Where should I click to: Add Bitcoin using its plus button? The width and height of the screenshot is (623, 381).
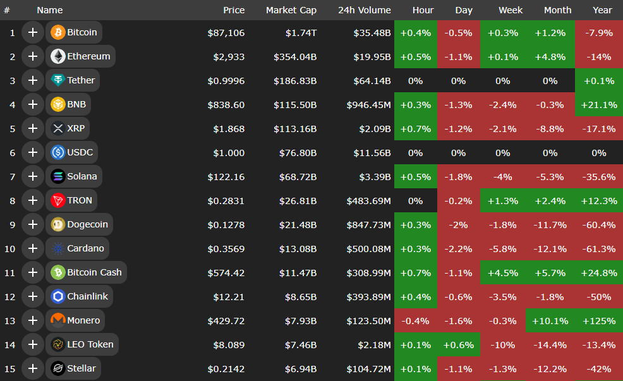tap(33, 32)
